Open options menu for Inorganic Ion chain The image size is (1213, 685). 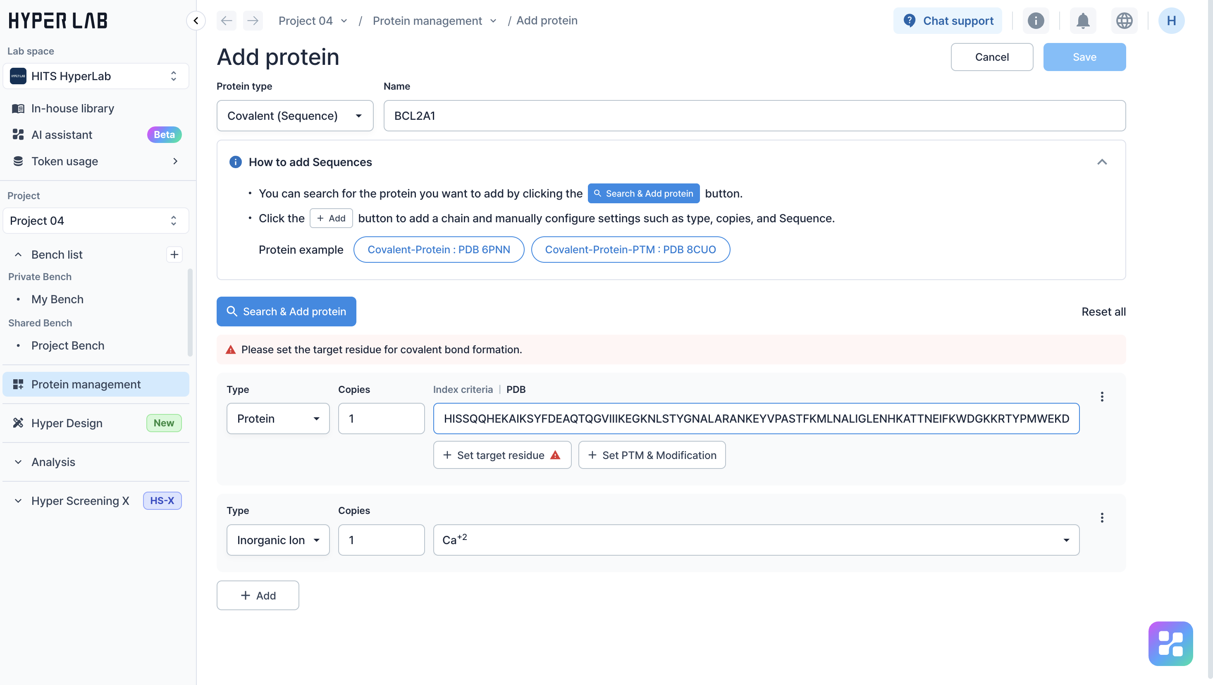coord(1102,518)
